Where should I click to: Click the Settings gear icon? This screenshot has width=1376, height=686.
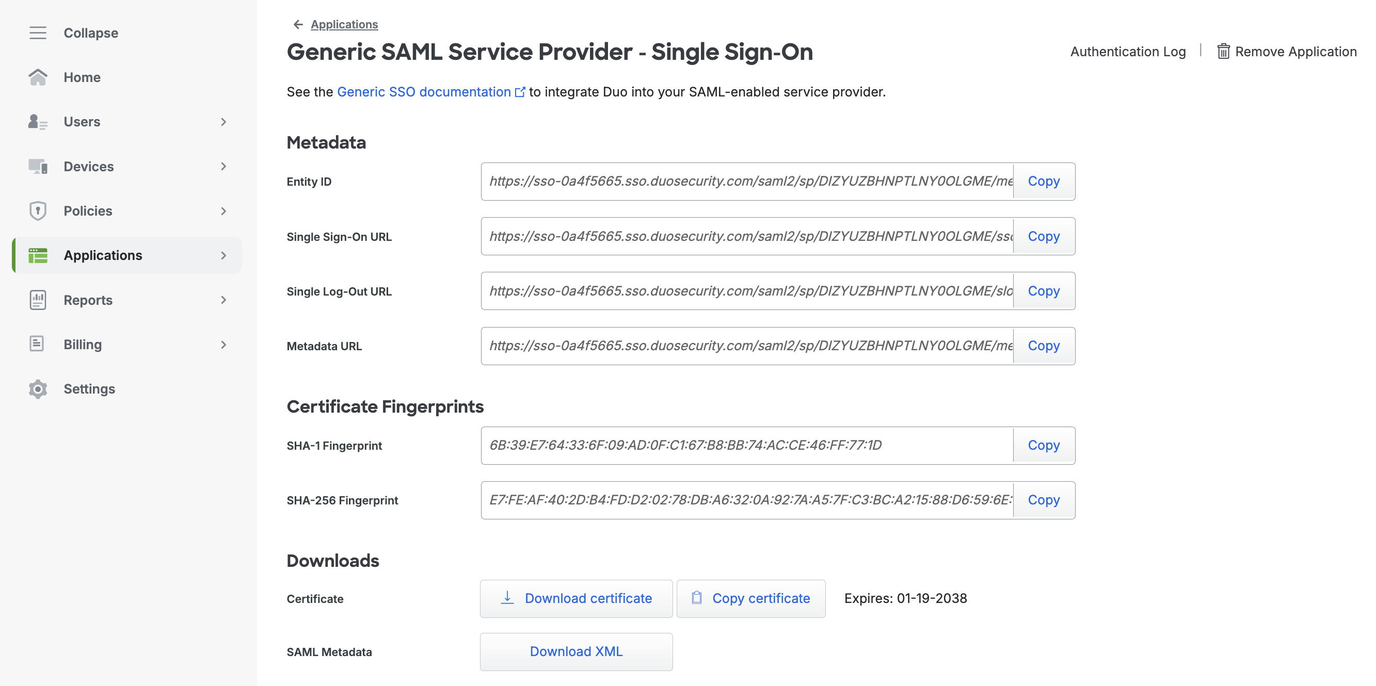click(37, 388)
